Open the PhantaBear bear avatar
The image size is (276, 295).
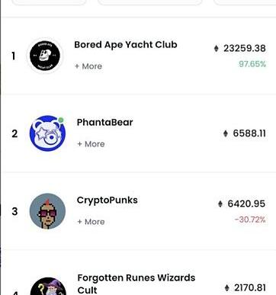[x=47, y=133]
